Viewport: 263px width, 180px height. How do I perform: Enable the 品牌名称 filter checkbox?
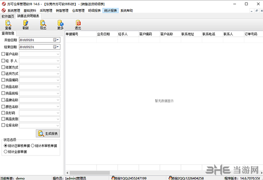coord(3,100)
